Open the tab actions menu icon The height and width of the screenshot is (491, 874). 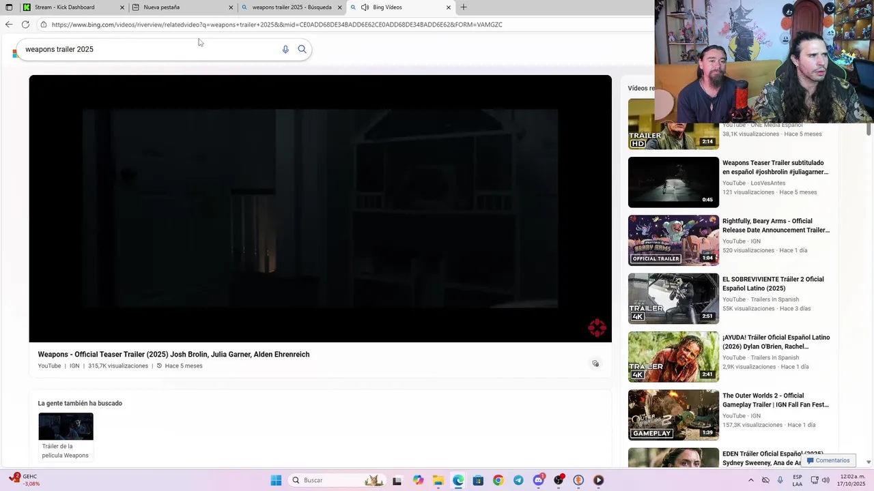click(x=9, y=8)
